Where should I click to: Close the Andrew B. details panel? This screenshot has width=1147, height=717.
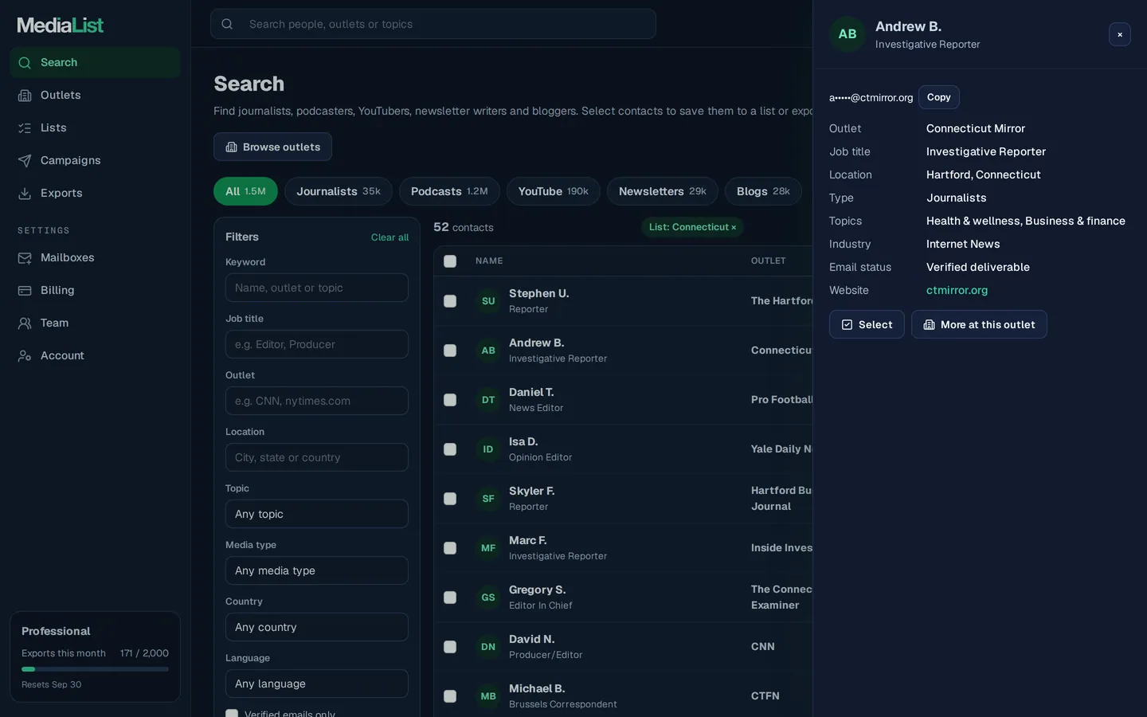tap(1120, 34)
